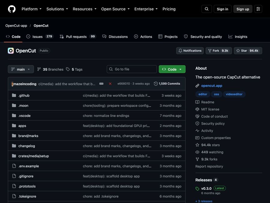Viewport: 270px width, 203px height.
Task: View the 5 Tags link
Action: coord(74,69)
